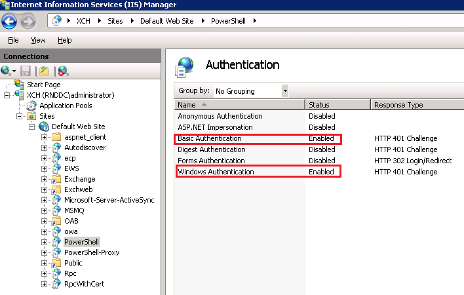This screenshot has height=295, width=464.
Task: Click the PowerShell-Proxy application icon
Action: point(56,252)
